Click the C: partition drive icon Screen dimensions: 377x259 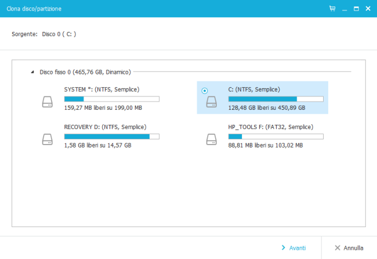click(212, 102)
